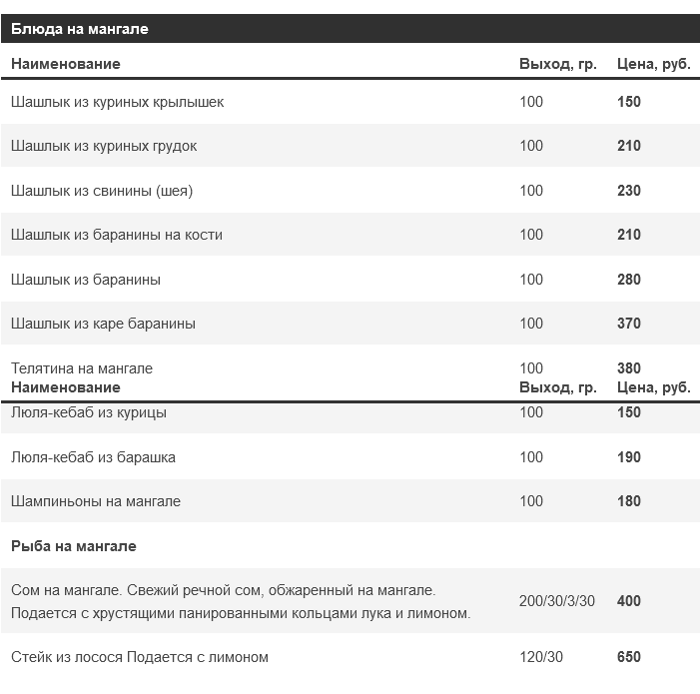Click Шашлык из баранины на кости

[x=117, y=235]
